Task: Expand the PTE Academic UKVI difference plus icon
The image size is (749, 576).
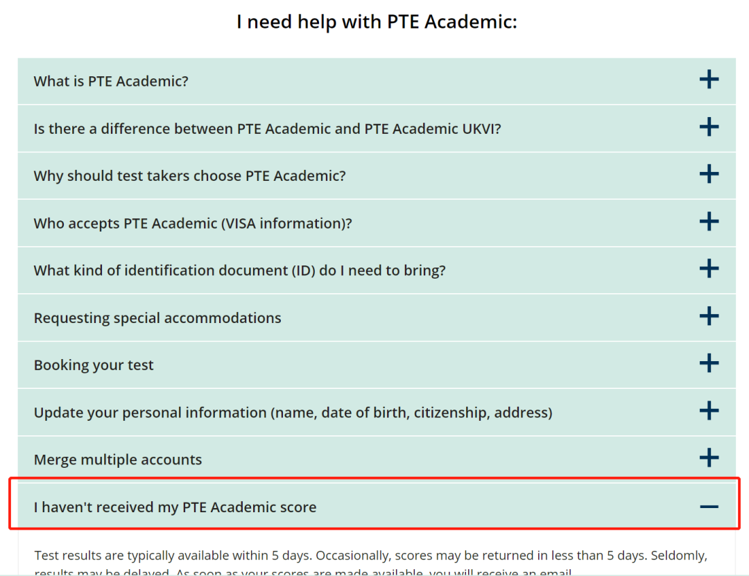Action: 709,127
